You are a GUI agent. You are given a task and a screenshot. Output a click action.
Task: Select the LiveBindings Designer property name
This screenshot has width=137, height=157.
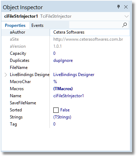[x=30, y=75]
